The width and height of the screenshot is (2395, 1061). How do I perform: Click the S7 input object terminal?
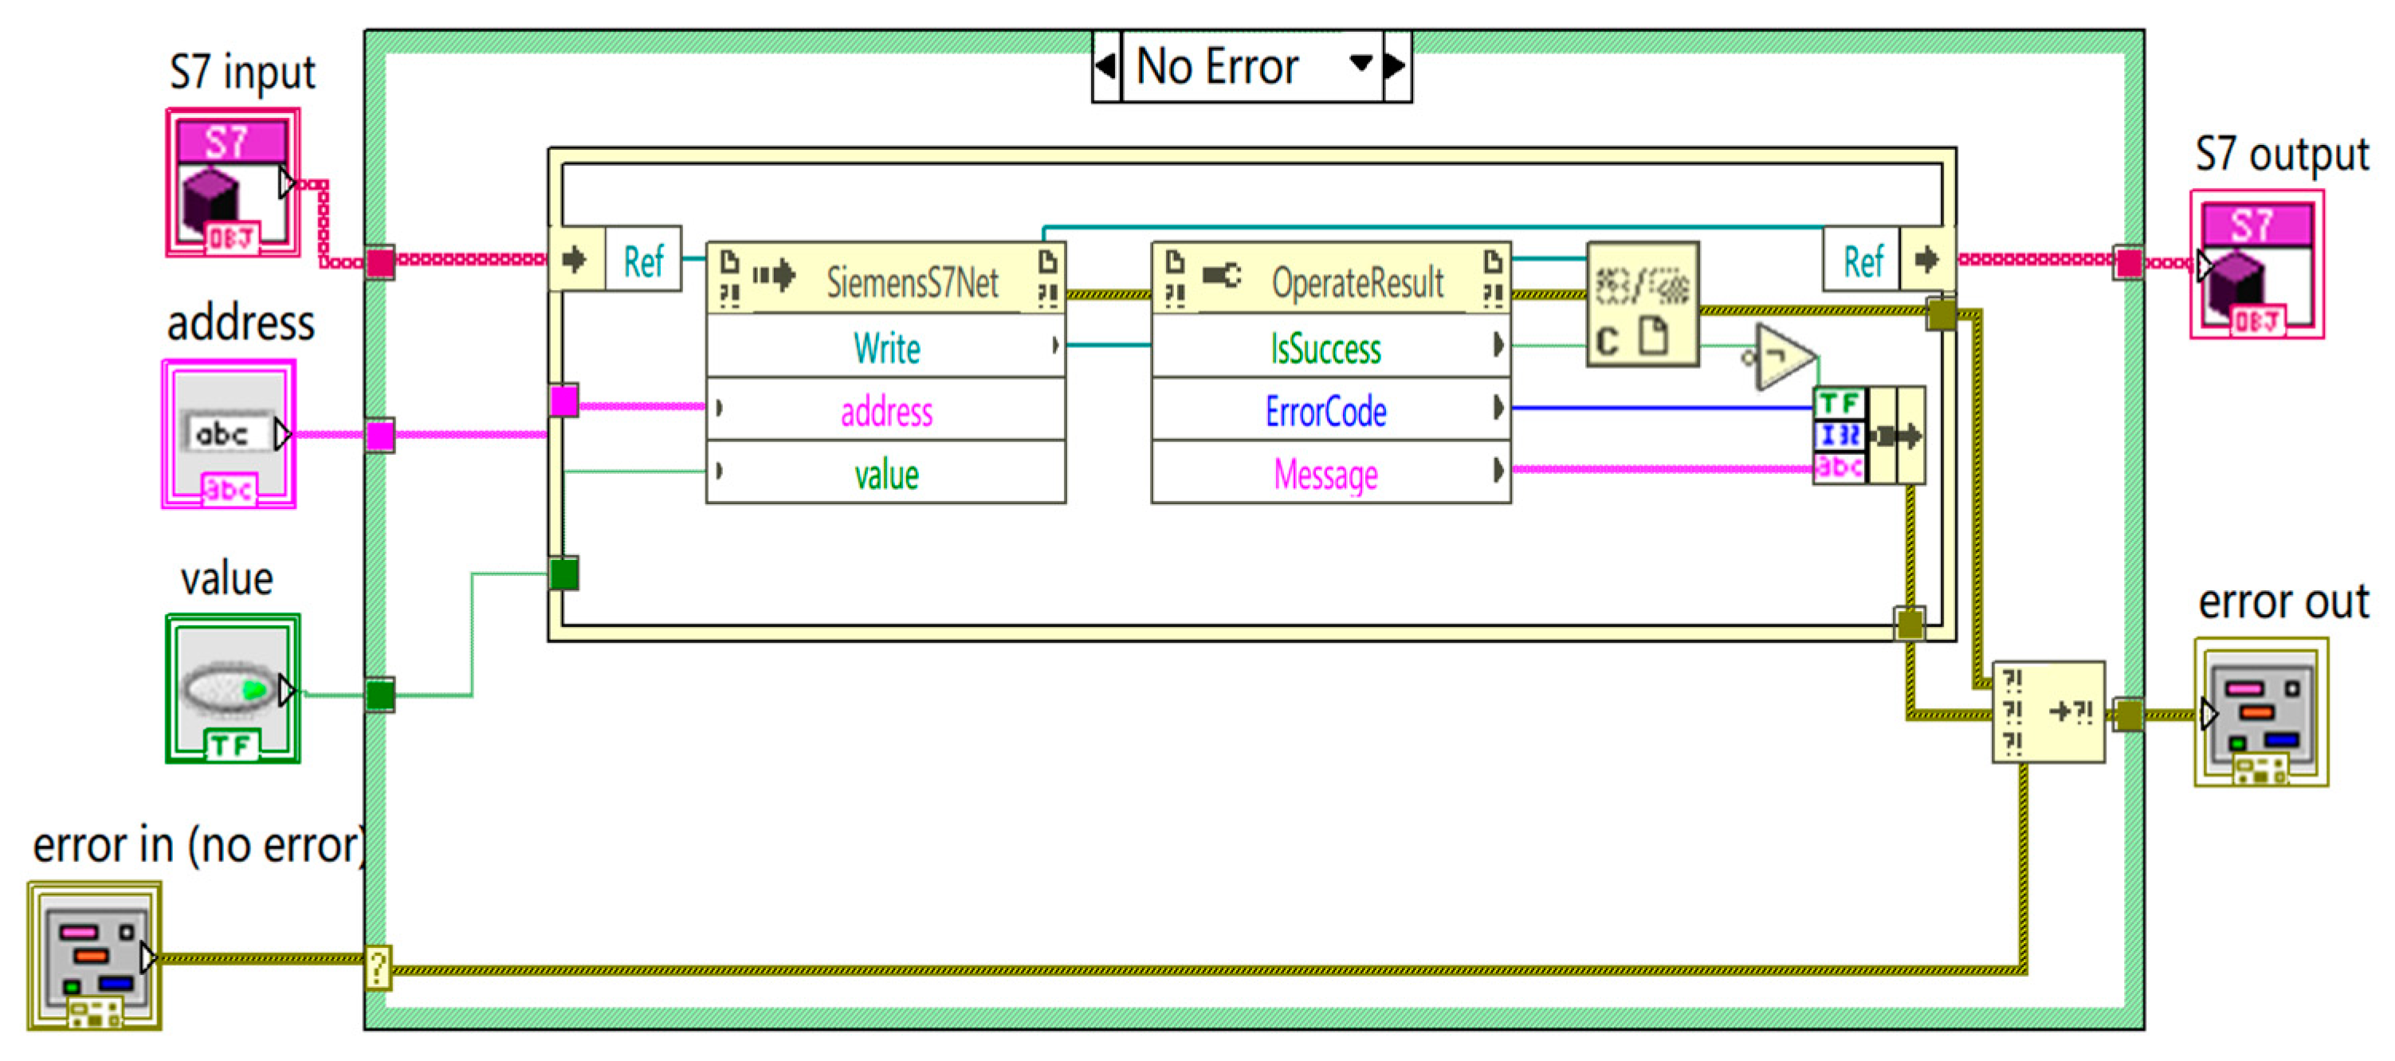233,183
